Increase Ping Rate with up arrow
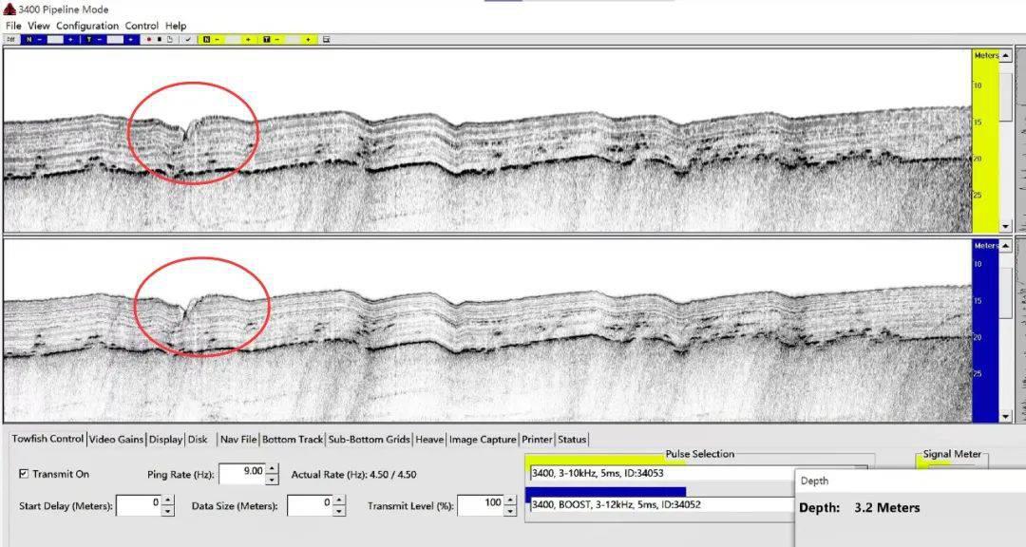Viewport: 1026px width, 547px height. pos(273,469)
